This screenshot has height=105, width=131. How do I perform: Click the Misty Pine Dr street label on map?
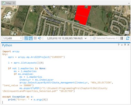53,20
